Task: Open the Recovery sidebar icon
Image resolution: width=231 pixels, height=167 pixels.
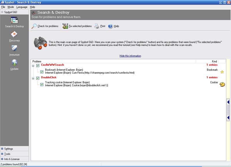Action: (14, 34)
